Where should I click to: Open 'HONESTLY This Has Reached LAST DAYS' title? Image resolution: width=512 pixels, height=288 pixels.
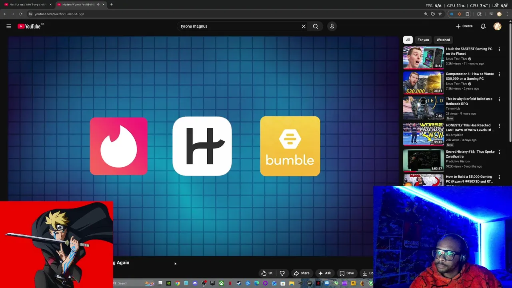[470, 128]
